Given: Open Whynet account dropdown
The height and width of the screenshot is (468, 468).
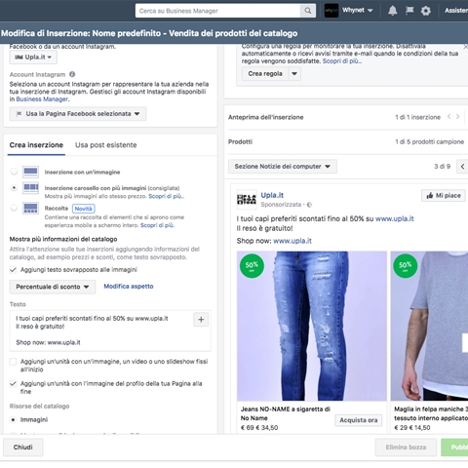Looking at the screenshot, I should click(357, 11).
